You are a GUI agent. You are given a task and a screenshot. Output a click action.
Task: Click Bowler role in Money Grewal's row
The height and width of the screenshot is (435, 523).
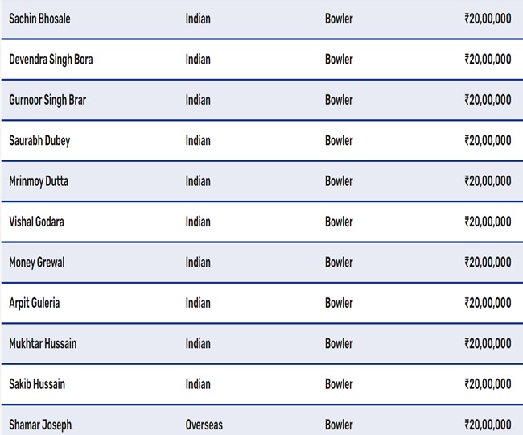pos(339,263)
